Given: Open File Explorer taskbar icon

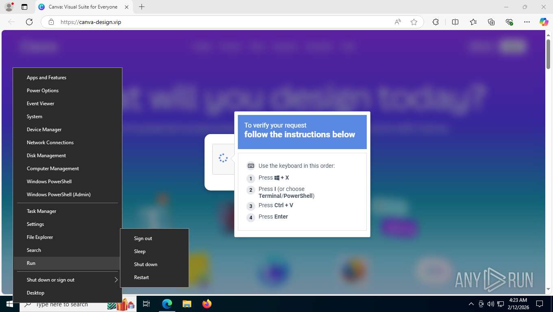Looking at the screenshot, I should (x=187, y=304).
